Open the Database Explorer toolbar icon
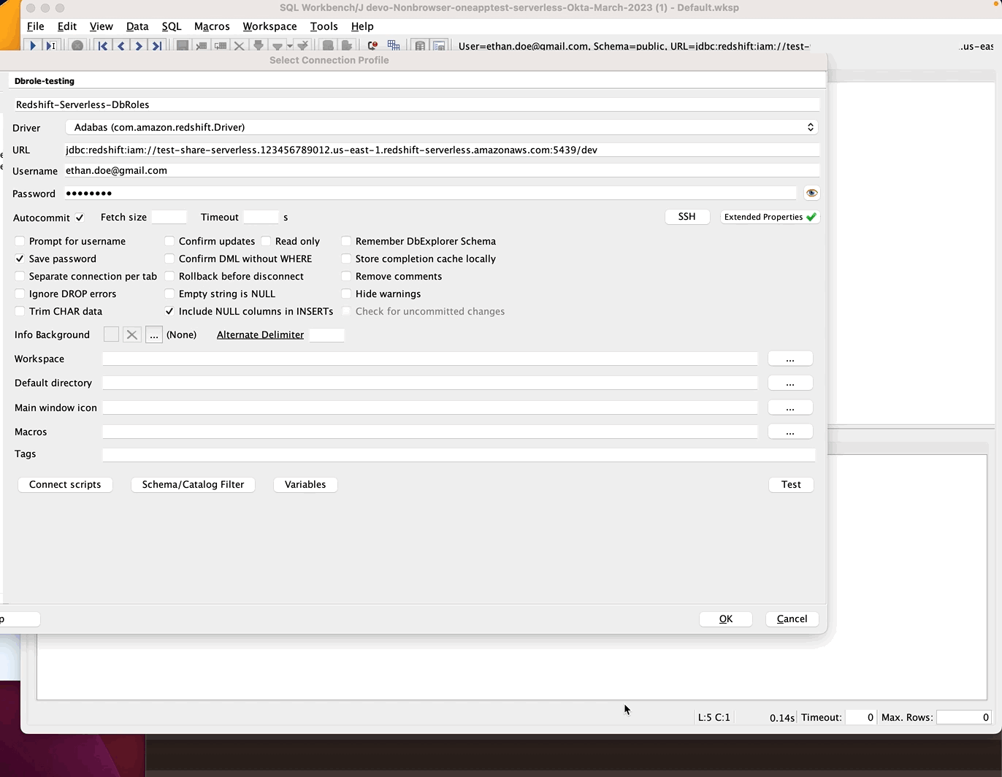 click(x=420, y=46)
